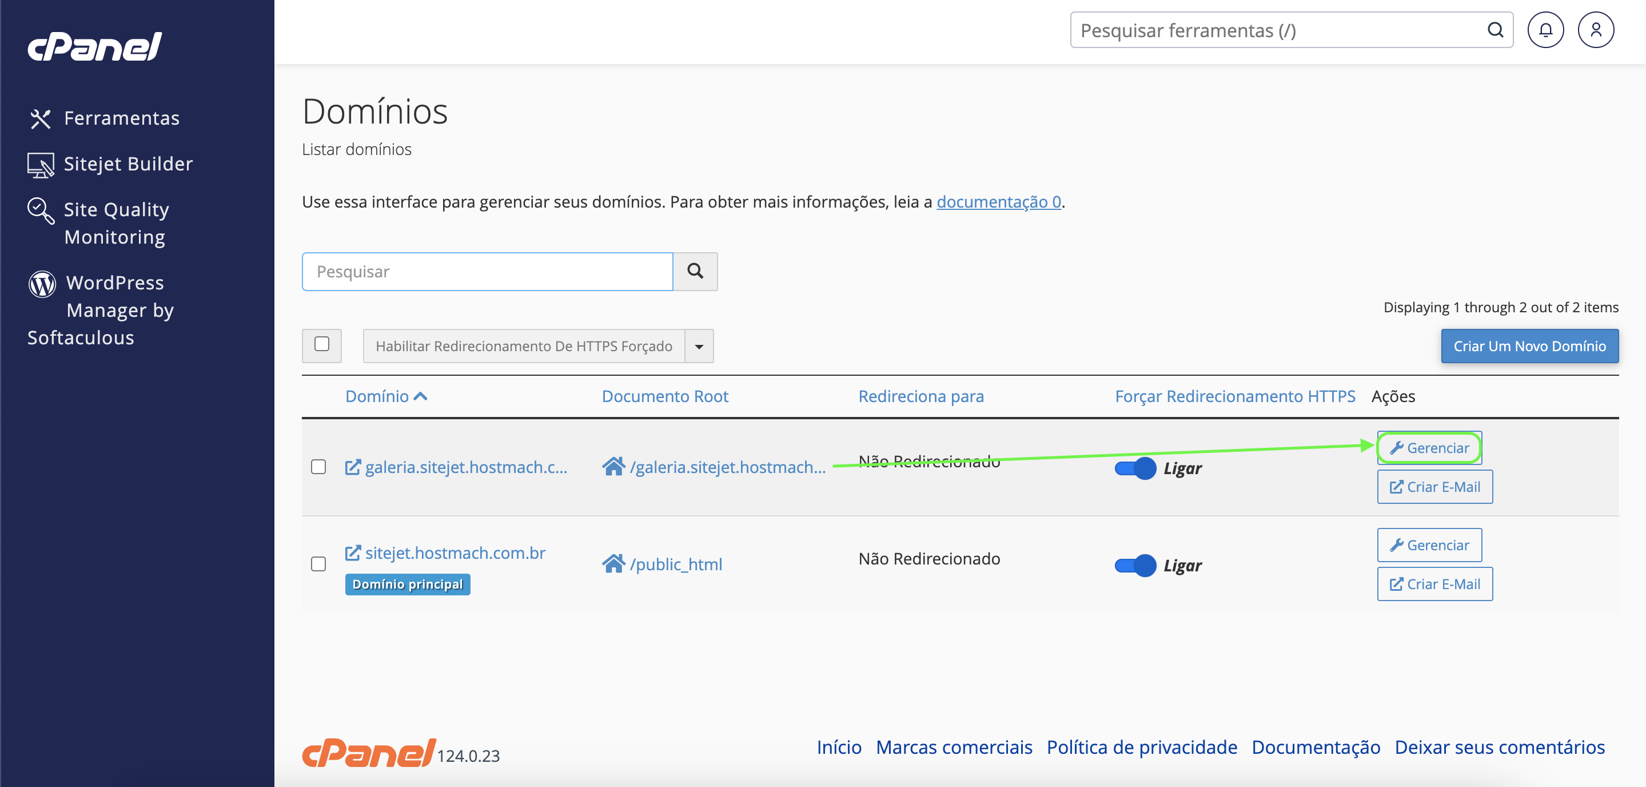
Task: Sort by the Documento Root column
Action: point(664,396)
